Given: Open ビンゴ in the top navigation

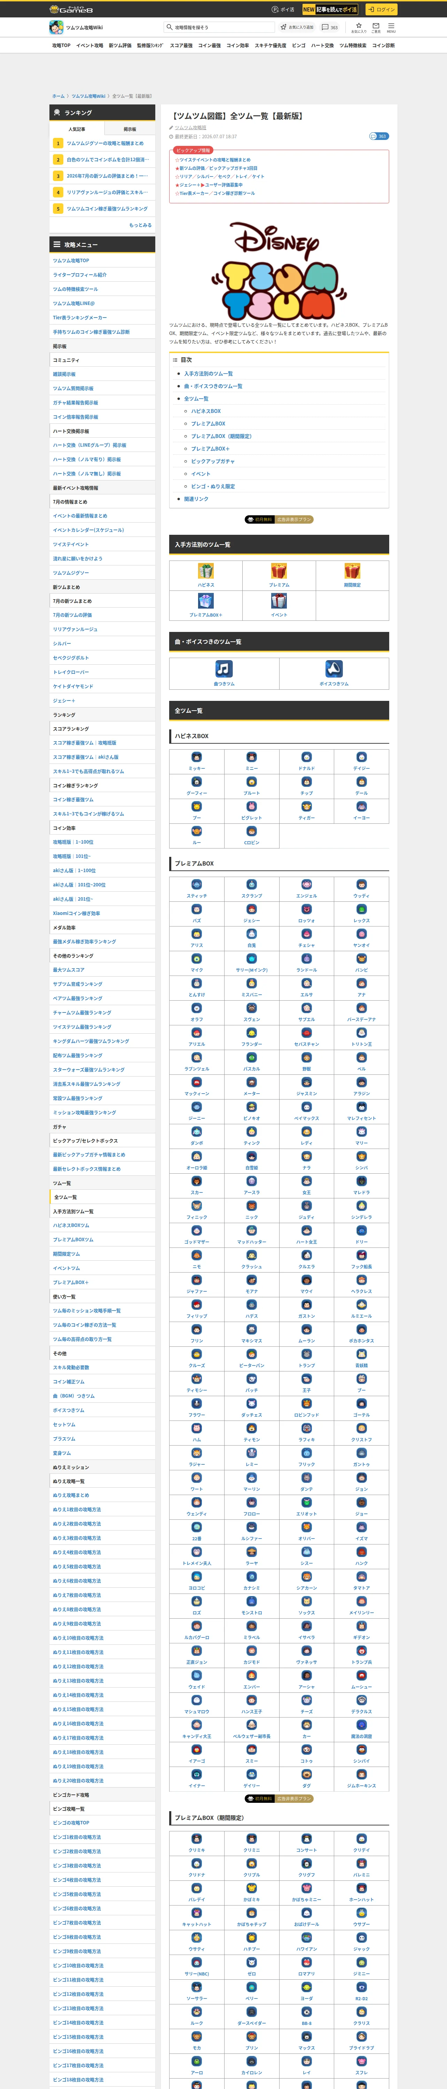Looking at the screenshot, I should (299, 45).
